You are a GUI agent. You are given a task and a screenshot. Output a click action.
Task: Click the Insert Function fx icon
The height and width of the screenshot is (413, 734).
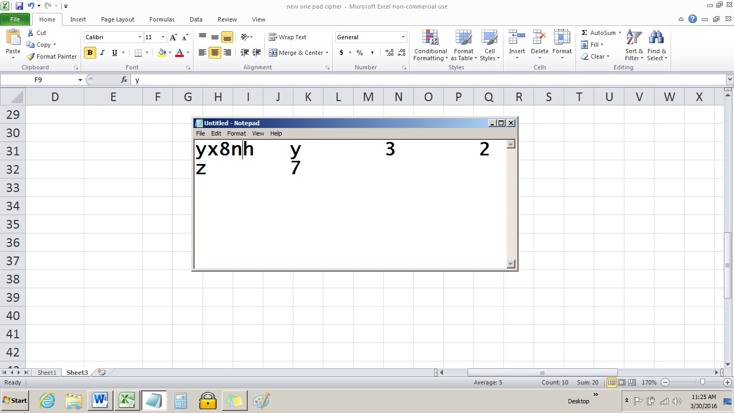tap(125, 80)
